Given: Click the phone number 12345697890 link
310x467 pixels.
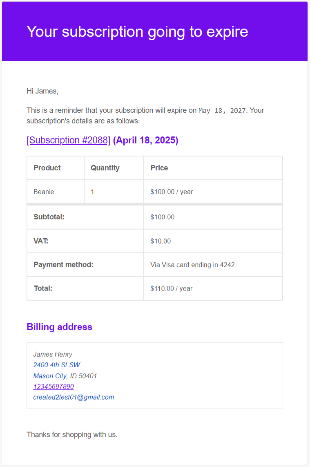Looking at the screenshot, I should 54,387.
